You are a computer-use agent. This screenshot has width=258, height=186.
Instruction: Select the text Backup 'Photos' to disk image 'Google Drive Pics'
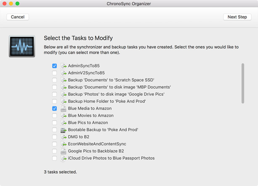[116, 94]
